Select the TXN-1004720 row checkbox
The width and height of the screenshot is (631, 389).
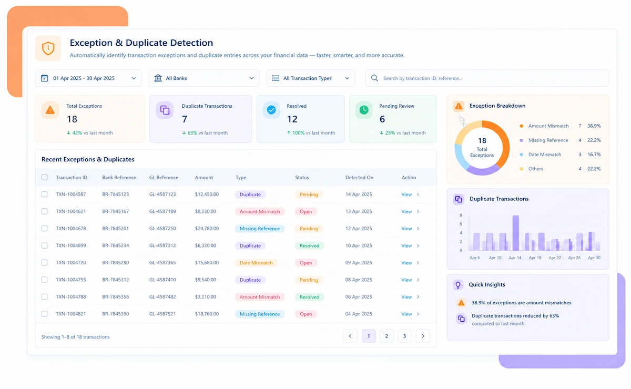click(x=45, y=263)
